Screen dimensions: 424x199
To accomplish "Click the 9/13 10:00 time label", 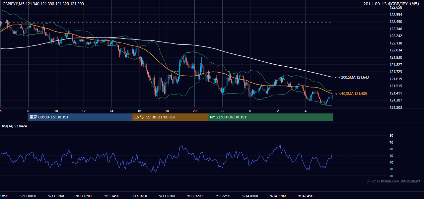I will (x=56, y=196).
